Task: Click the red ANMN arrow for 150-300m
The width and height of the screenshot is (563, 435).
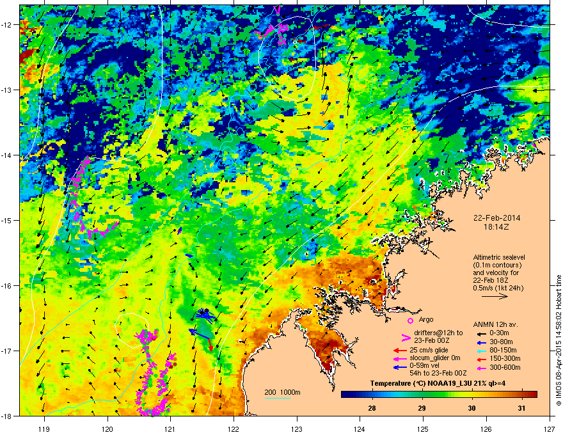Action: [481, 359]
